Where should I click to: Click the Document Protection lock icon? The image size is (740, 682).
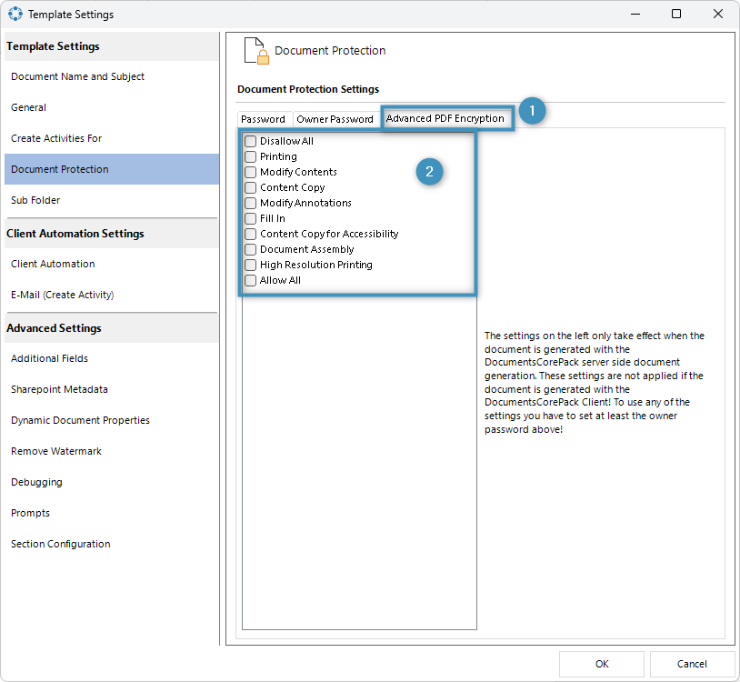(256, 51)
